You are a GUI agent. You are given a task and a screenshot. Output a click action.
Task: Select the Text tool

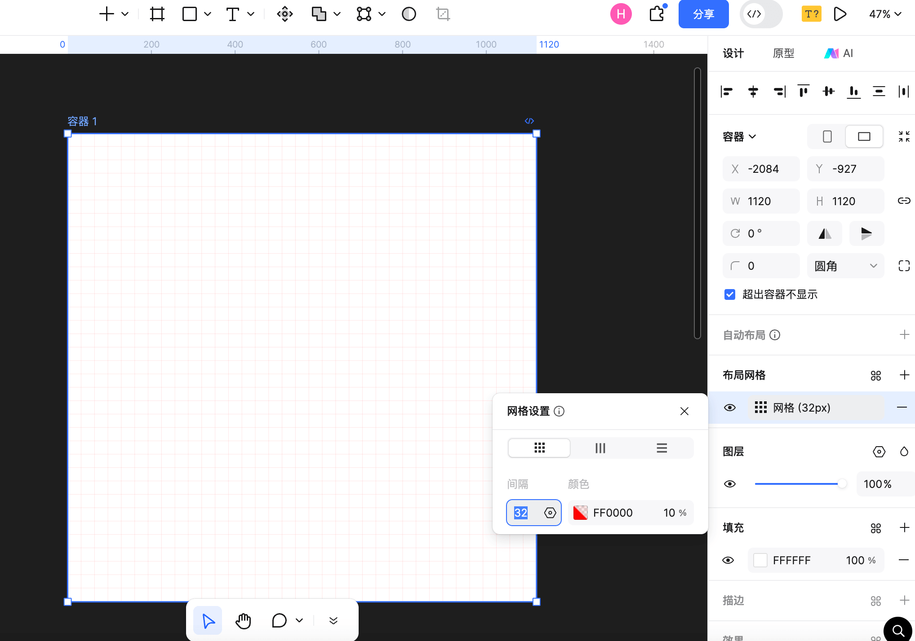[232, 14]
